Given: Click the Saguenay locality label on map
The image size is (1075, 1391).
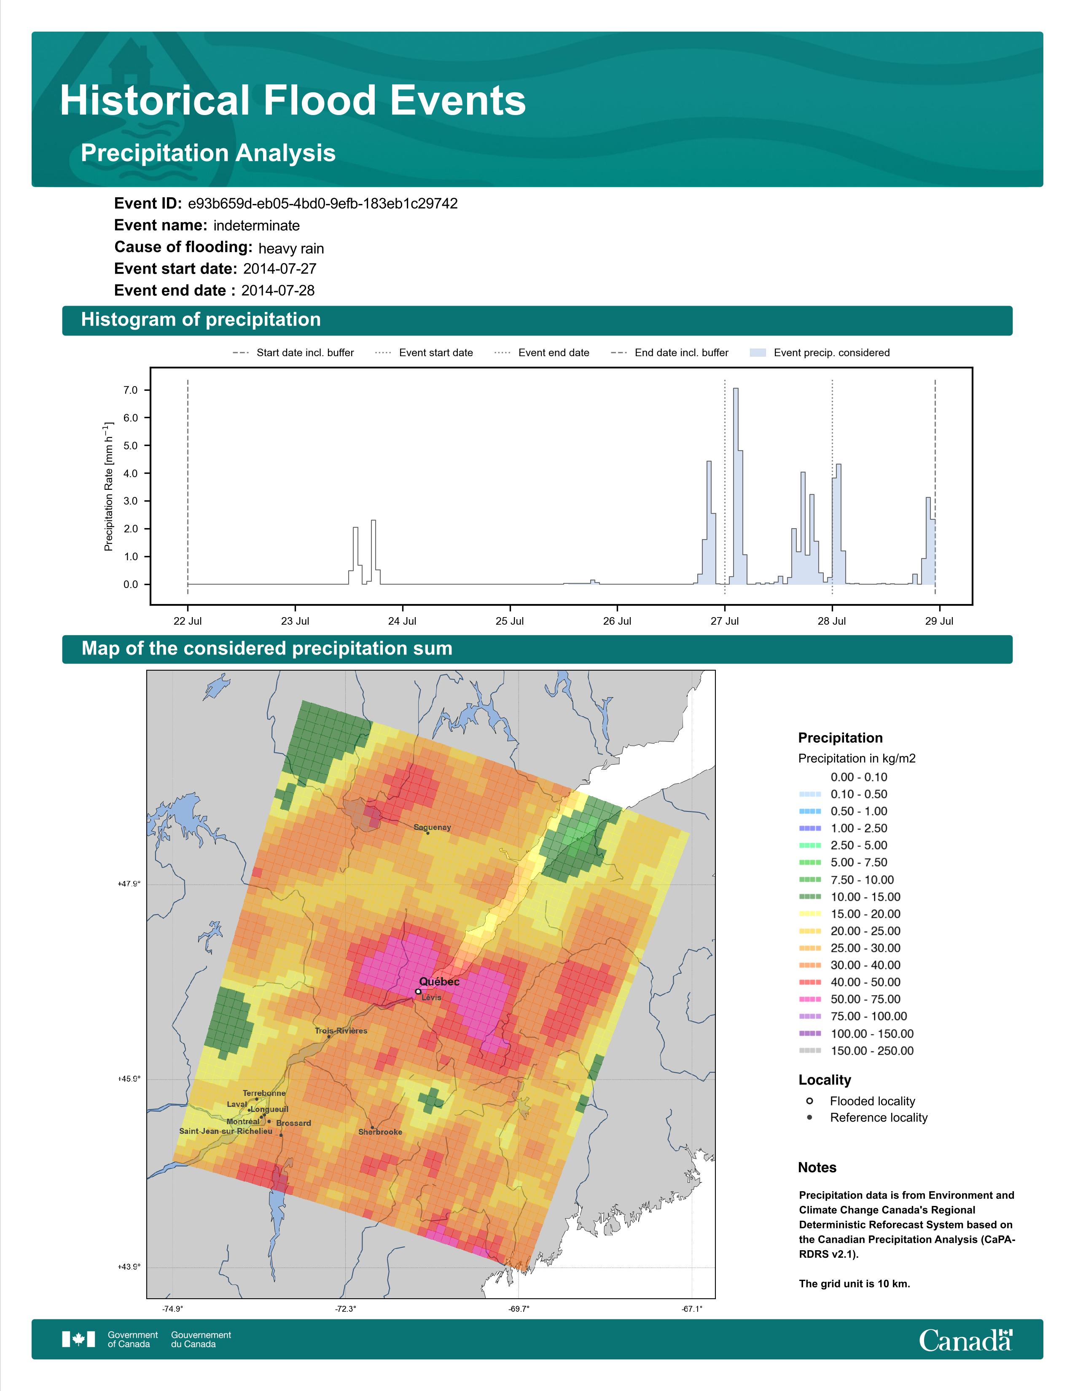Looking at the screenshot, I should point(433,827).
